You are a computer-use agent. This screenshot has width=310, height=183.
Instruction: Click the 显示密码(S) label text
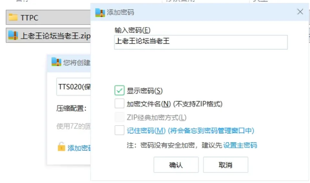click(145, 91)
